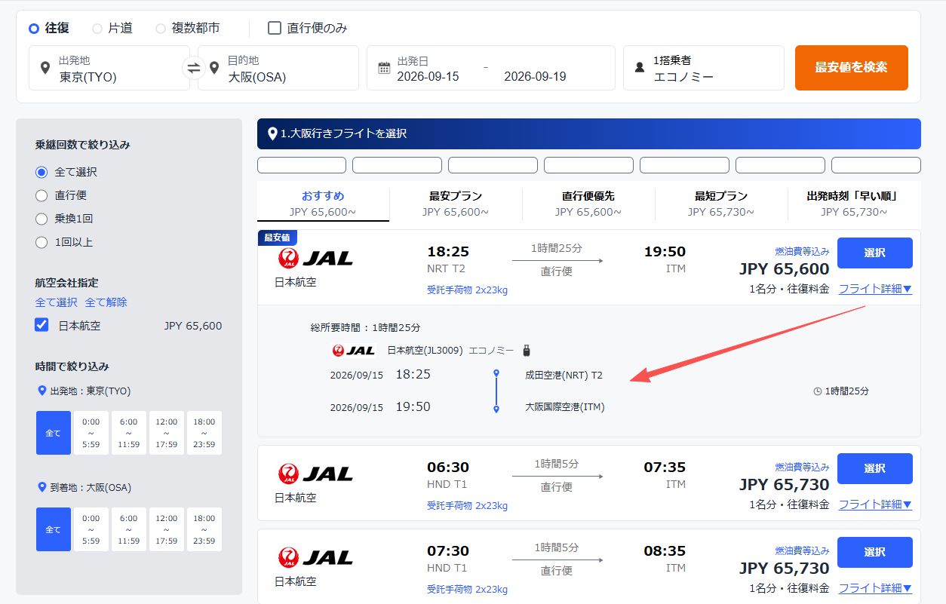Filter departure time 18:00~23:59
The height and width of the screenshot is (604, 946).
click(x=204, y=433)
